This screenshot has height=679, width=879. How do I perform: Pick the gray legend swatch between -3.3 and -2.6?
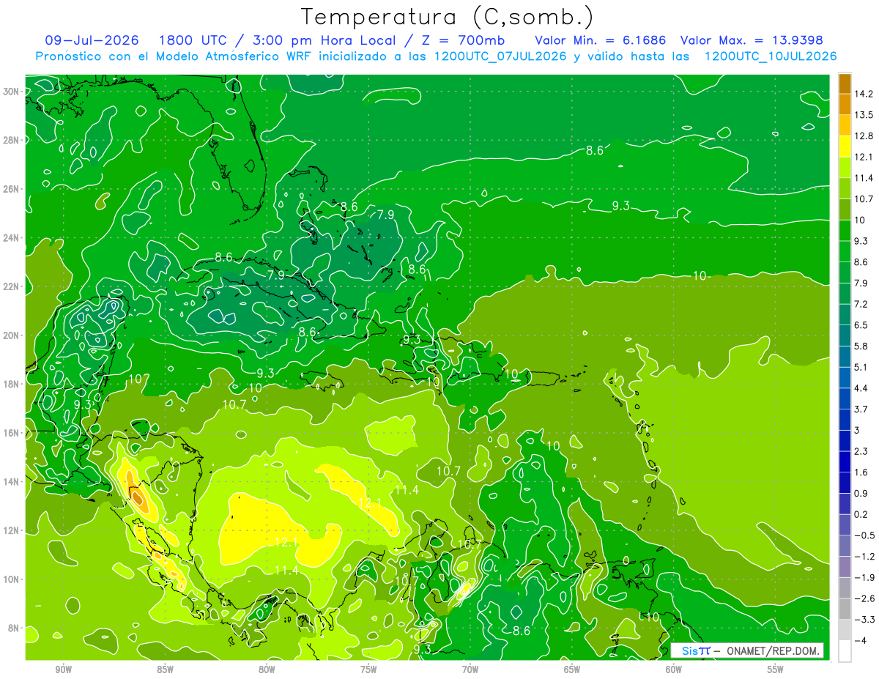tap(845, 609)
